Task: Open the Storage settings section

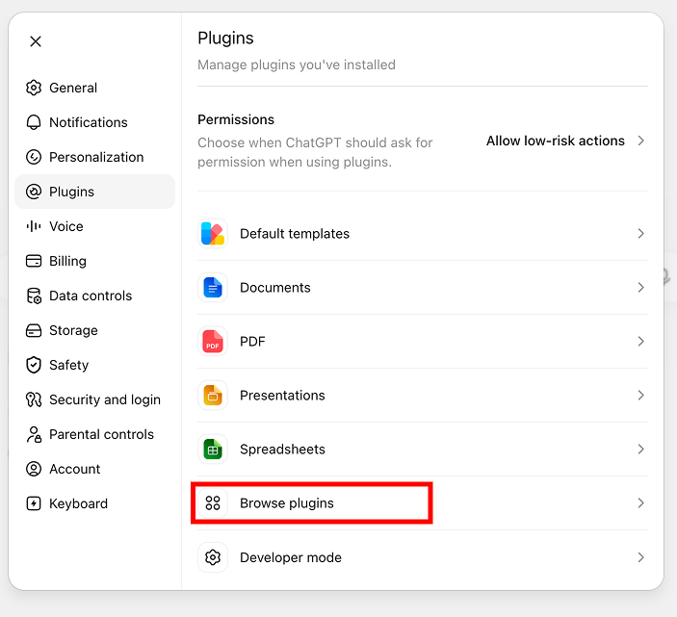Action: 95,330
